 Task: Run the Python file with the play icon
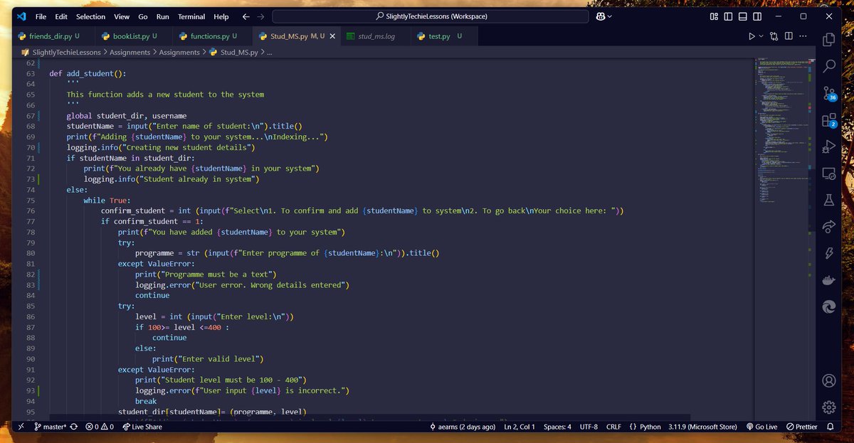point(752,36)
